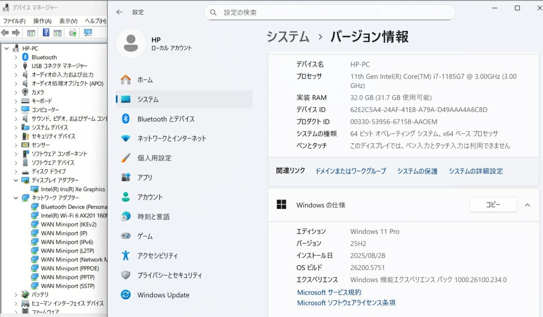Expand the Bluetooth device category

(x=16, y=57)
